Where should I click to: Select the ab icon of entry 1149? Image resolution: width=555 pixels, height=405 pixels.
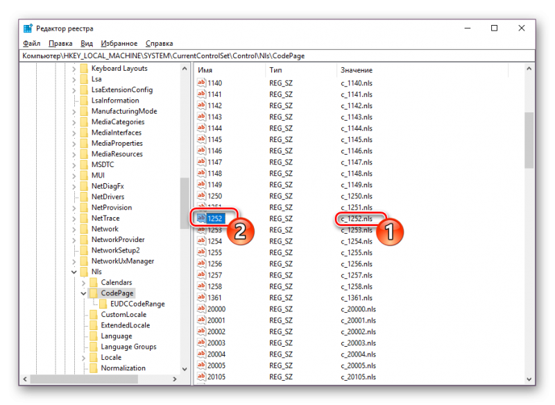click(201, 184)
